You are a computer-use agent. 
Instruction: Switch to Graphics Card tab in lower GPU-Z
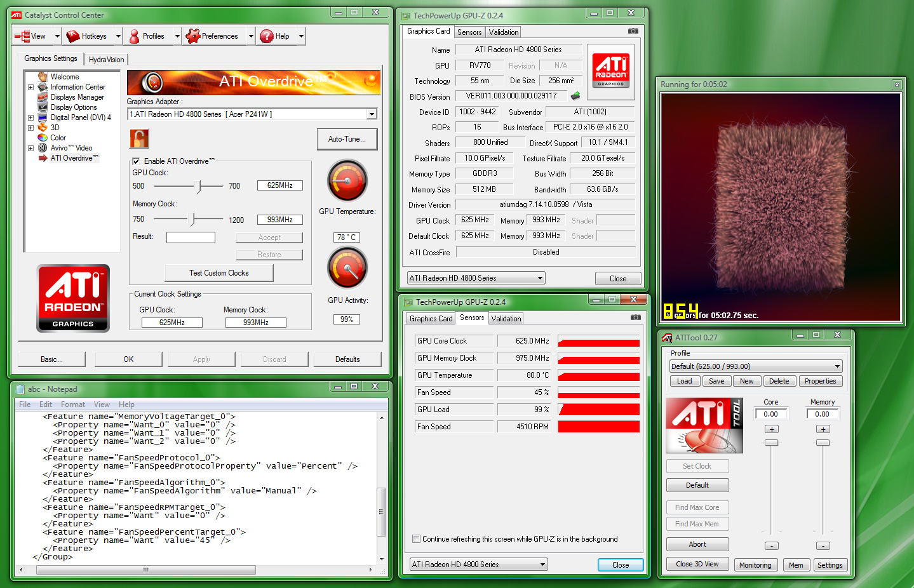pyautogui.click(x=431, y=319)
